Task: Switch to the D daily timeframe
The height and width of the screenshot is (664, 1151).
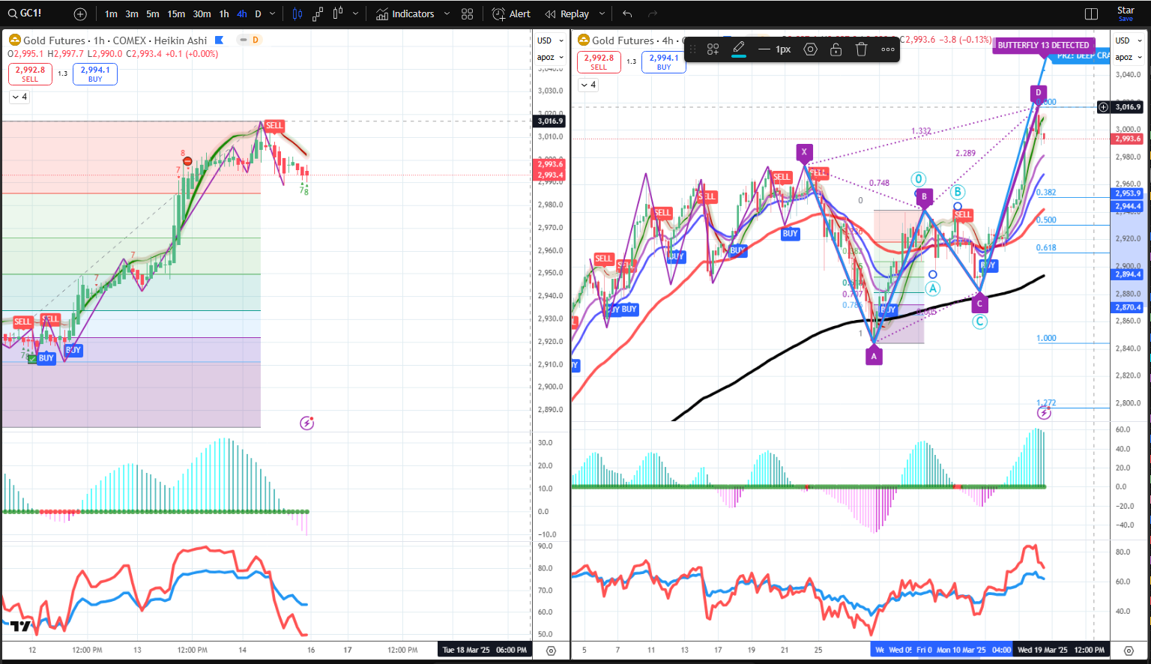Action: 258,13
